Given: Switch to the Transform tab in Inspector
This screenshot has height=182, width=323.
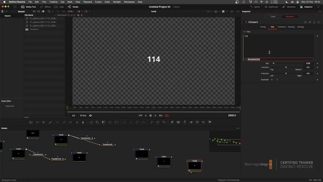Looking at the screenshot, I should tap(282, 27).
